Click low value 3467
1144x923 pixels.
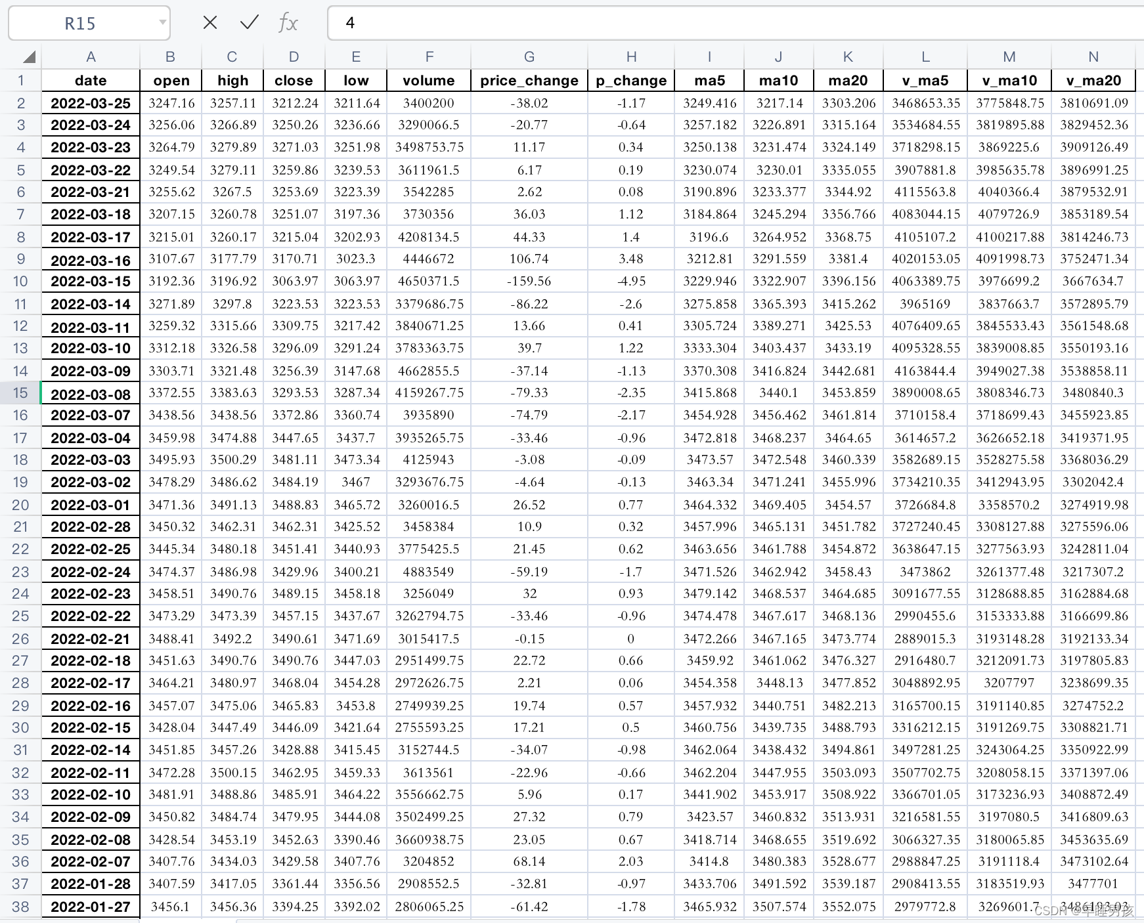point(356,482)
